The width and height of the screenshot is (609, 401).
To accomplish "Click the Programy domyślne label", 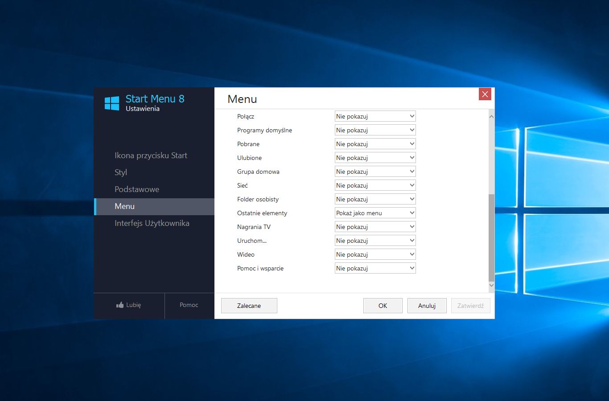I will click(264, 130).
